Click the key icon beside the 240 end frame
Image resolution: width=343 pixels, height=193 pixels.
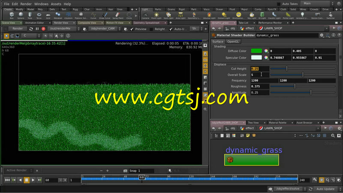(x=315, y=180)
